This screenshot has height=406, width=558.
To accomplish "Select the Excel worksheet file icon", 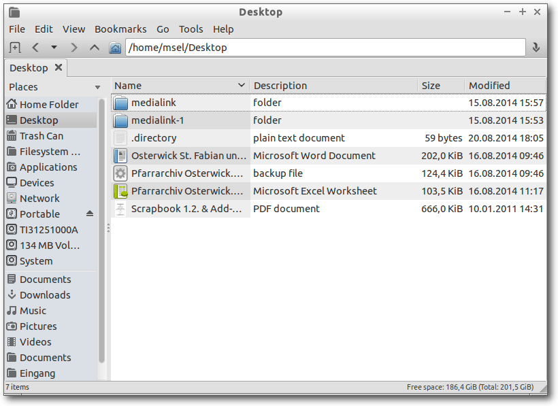I will tap(120, 191).
